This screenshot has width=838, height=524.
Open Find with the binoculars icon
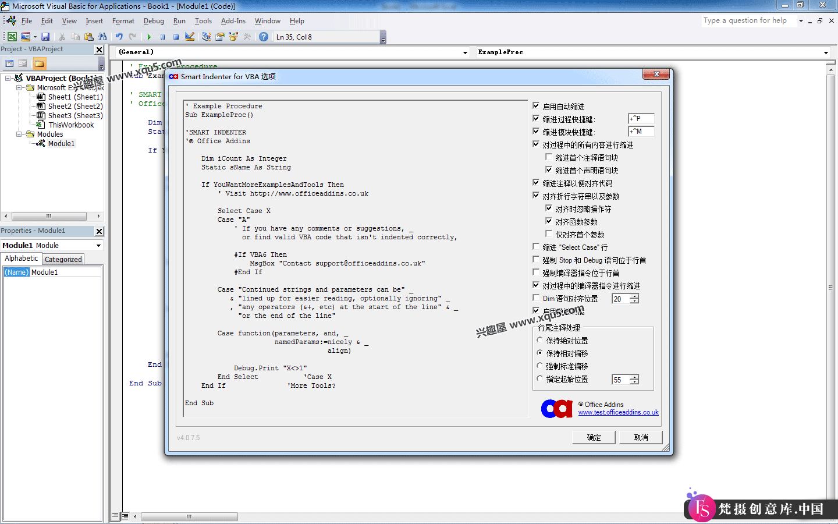(x=102, y=37)
